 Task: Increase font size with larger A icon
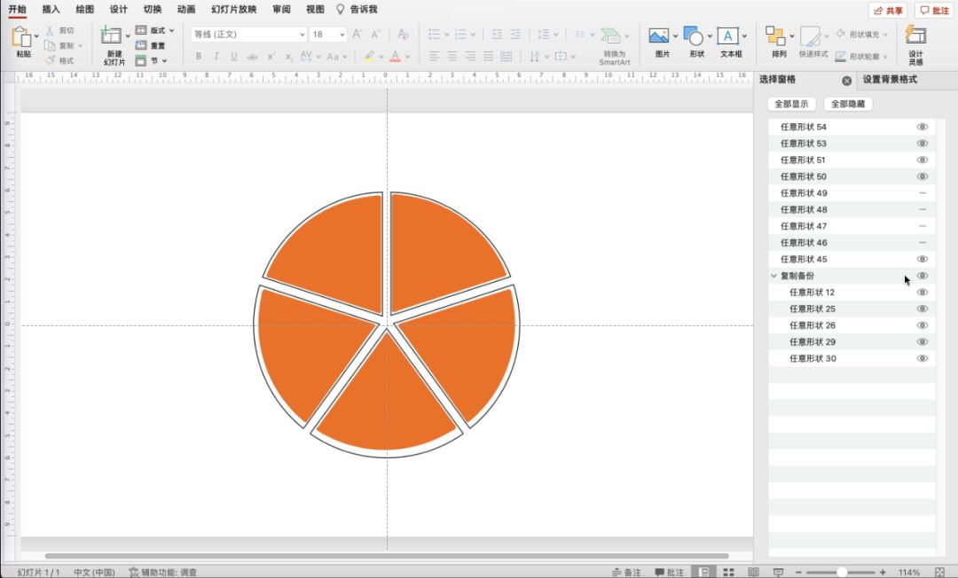click(x=357, y=35)
